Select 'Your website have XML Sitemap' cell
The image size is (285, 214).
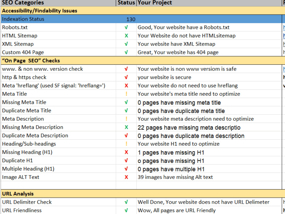coord(209,44)
